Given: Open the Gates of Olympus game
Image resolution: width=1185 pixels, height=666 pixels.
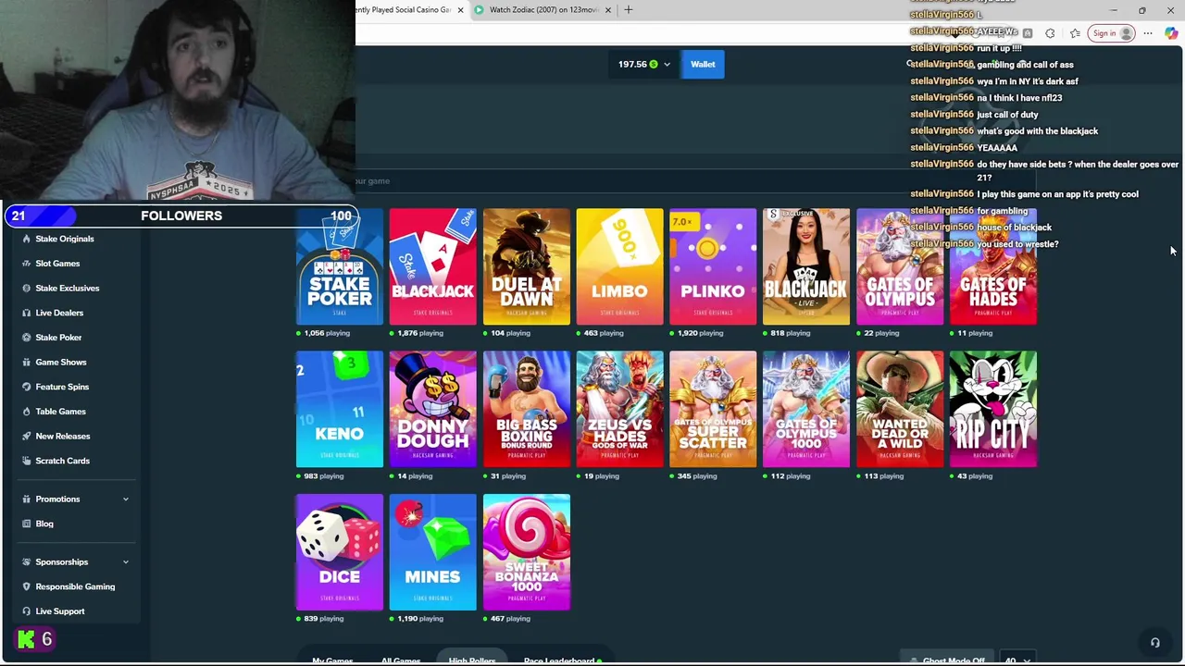Looking at the screenshot, I should click(x=900, y=267).
